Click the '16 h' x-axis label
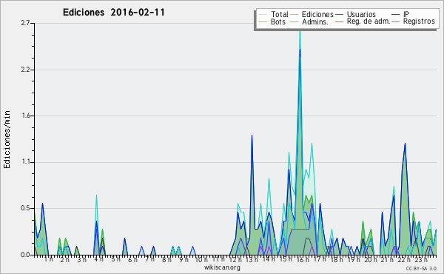Screen dimensions: 444x274 (303, 259)
